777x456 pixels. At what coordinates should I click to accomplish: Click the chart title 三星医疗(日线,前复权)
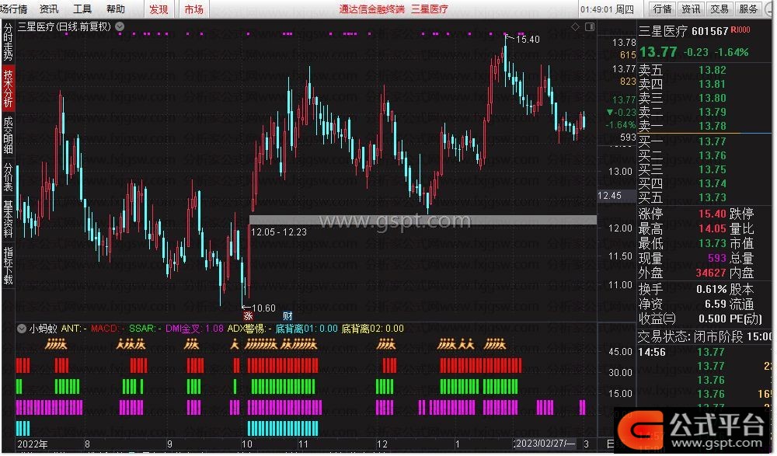pyautogui.click(x=64, y=26)
